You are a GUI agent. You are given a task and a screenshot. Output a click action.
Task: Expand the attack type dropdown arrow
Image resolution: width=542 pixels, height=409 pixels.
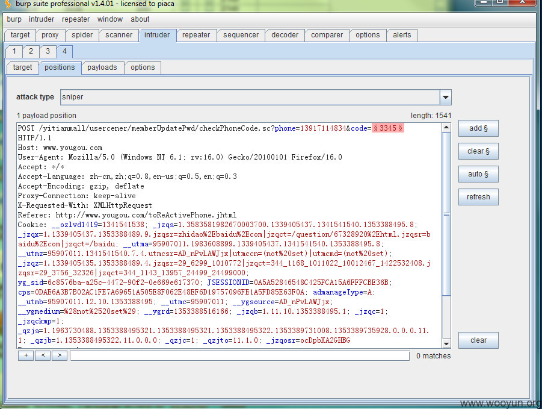(x=446, y=97)
